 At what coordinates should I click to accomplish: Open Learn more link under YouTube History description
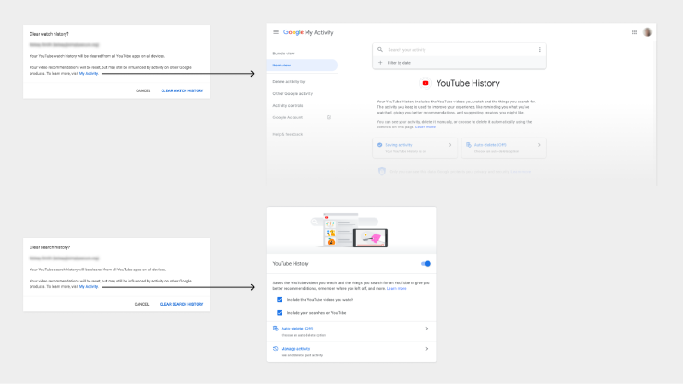coord(425,126)
